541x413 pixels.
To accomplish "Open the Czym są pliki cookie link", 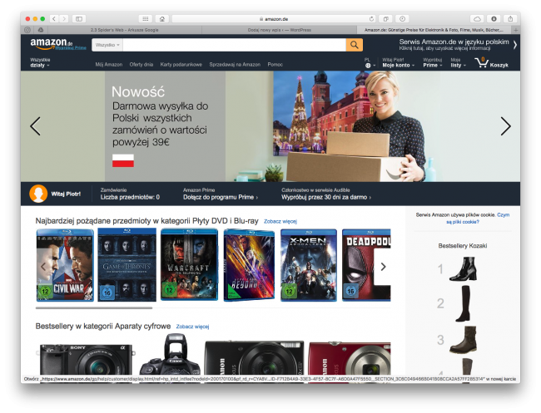I will 478,219.
